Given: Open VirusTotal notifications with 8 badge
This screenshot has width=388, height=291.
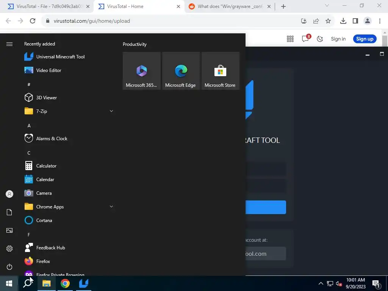Looking at the screenshot, I should [x=306, y=38].
